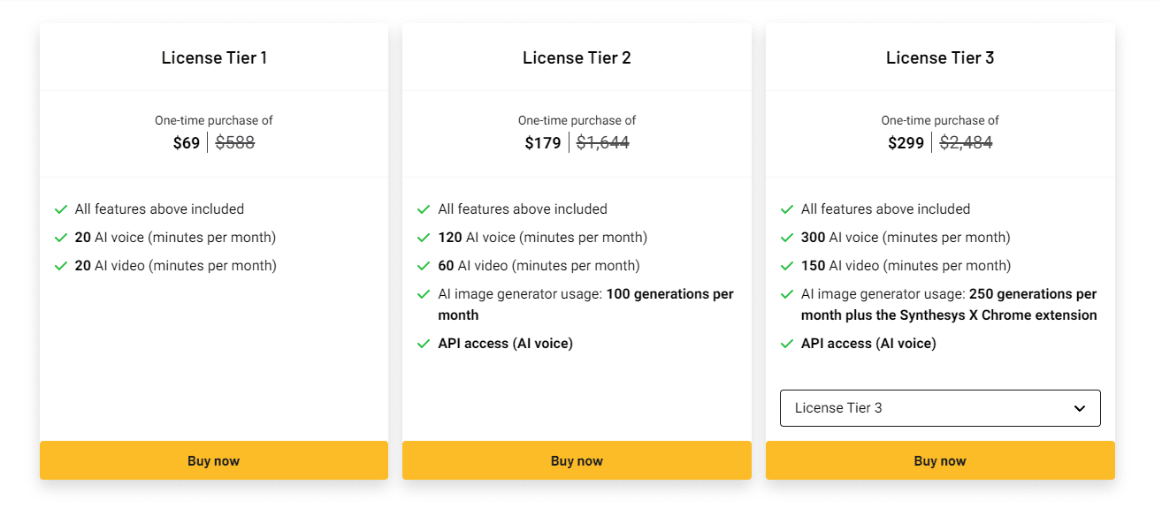The image size is (1162, 508).
Task: Click Tier 3 'One-time purchase of' label
Action: coord(940,120)
